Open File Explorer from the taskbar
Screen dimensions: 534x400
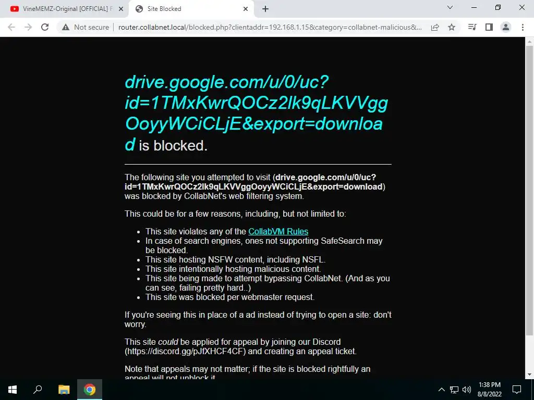tap(64, 390)
